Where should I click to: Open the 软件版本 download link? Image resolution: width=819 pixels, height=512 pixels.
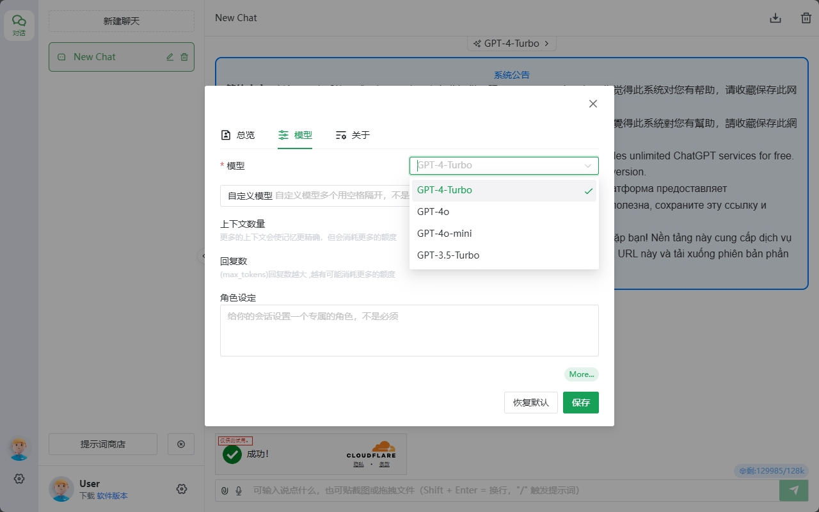(x=113, y=496)
